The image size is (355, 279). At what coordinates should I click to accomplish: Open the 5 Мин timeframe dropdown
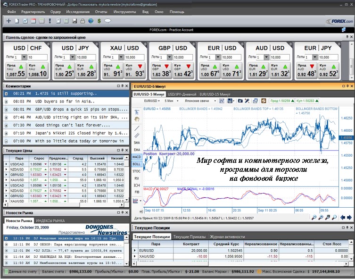(172, 101)
